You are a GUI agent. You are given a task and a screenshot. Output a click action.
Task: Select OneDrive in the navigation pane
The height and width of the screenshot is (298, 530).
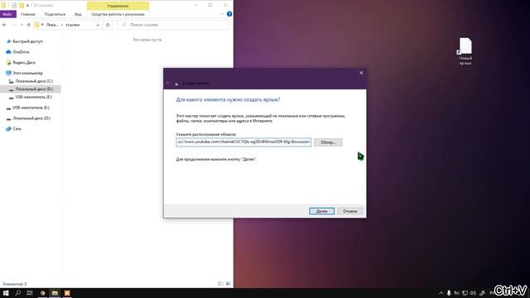21,51
